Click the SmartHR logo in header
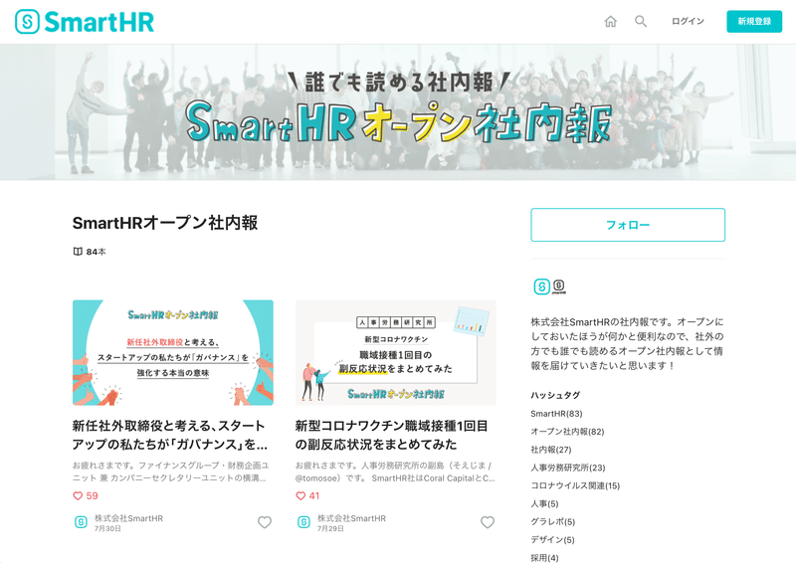The image size is (796, 563). 85,22
